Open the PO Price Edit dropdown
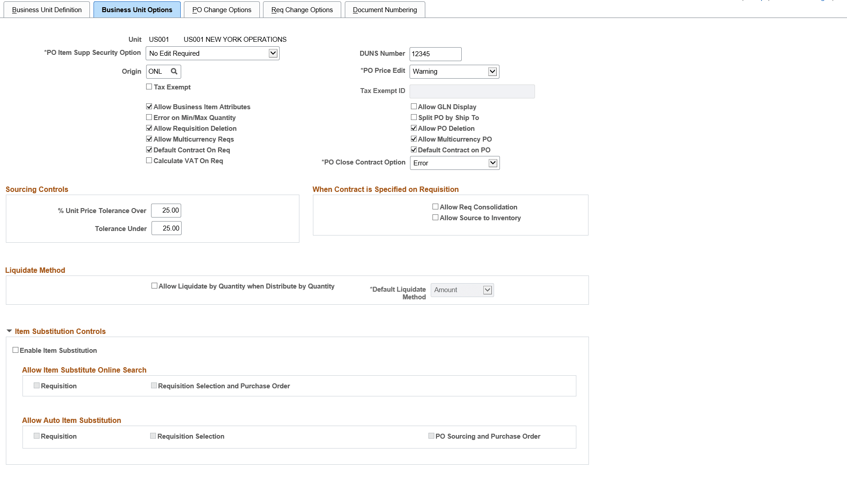847x480 pixels. tap(492, 71)
